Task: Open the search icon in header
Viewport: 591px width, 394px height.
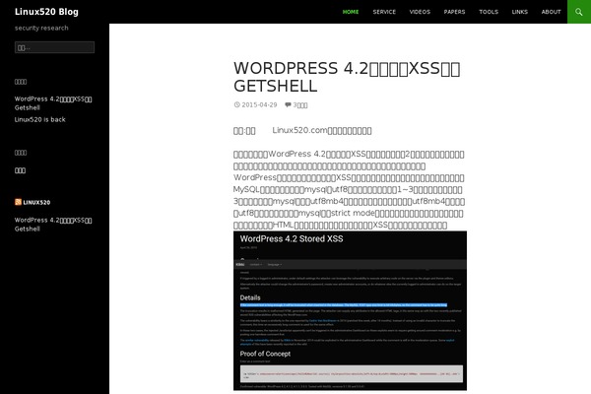Action: (579, 12)
